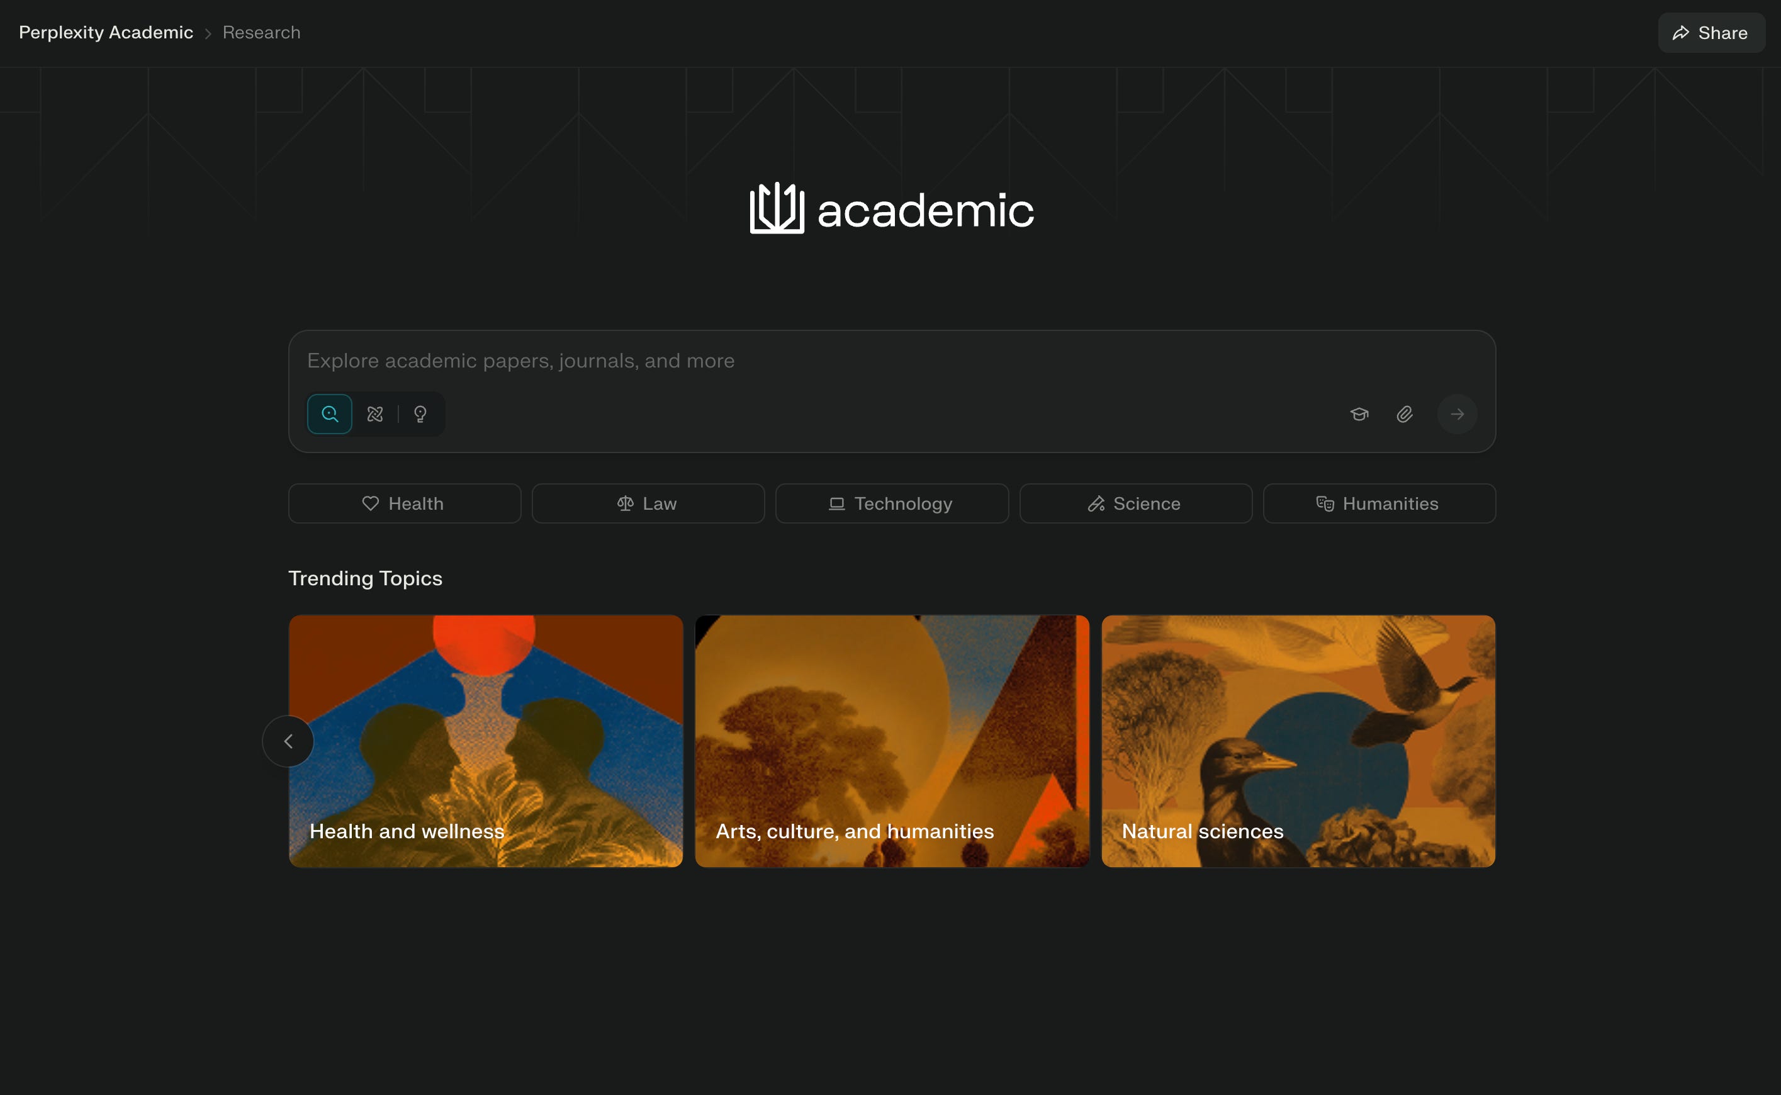
Task: Click the graduation cap sources icon
Action: pyautogui.click(x=1359, y=413)
